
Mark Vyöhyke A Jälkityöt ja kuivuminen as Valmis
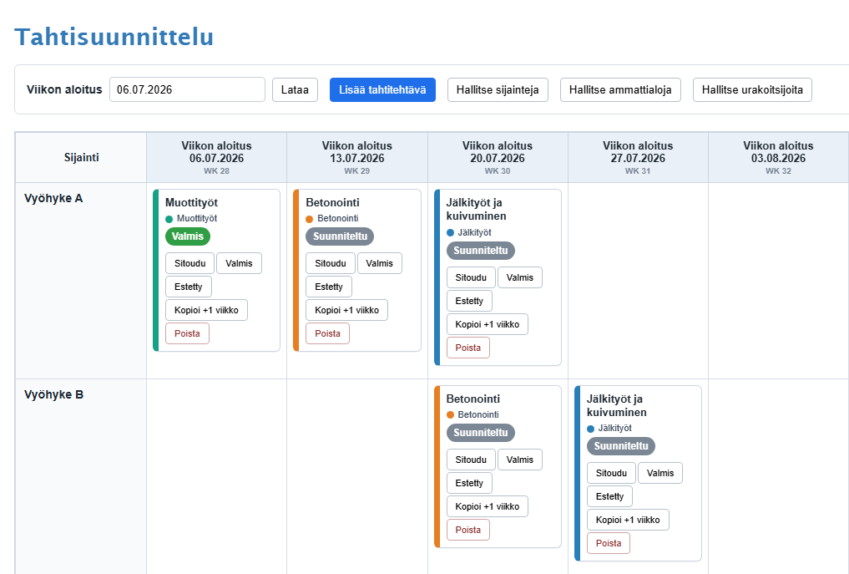click(520, 277)
